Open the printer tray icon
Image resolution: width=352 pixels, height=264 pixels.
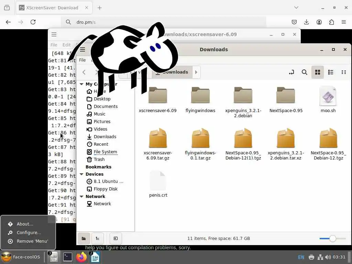coord(311,257)
